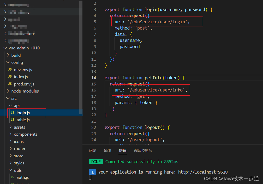Click the 'post' method value
Viewport: 263px width, 184px height.
[142, 28]
